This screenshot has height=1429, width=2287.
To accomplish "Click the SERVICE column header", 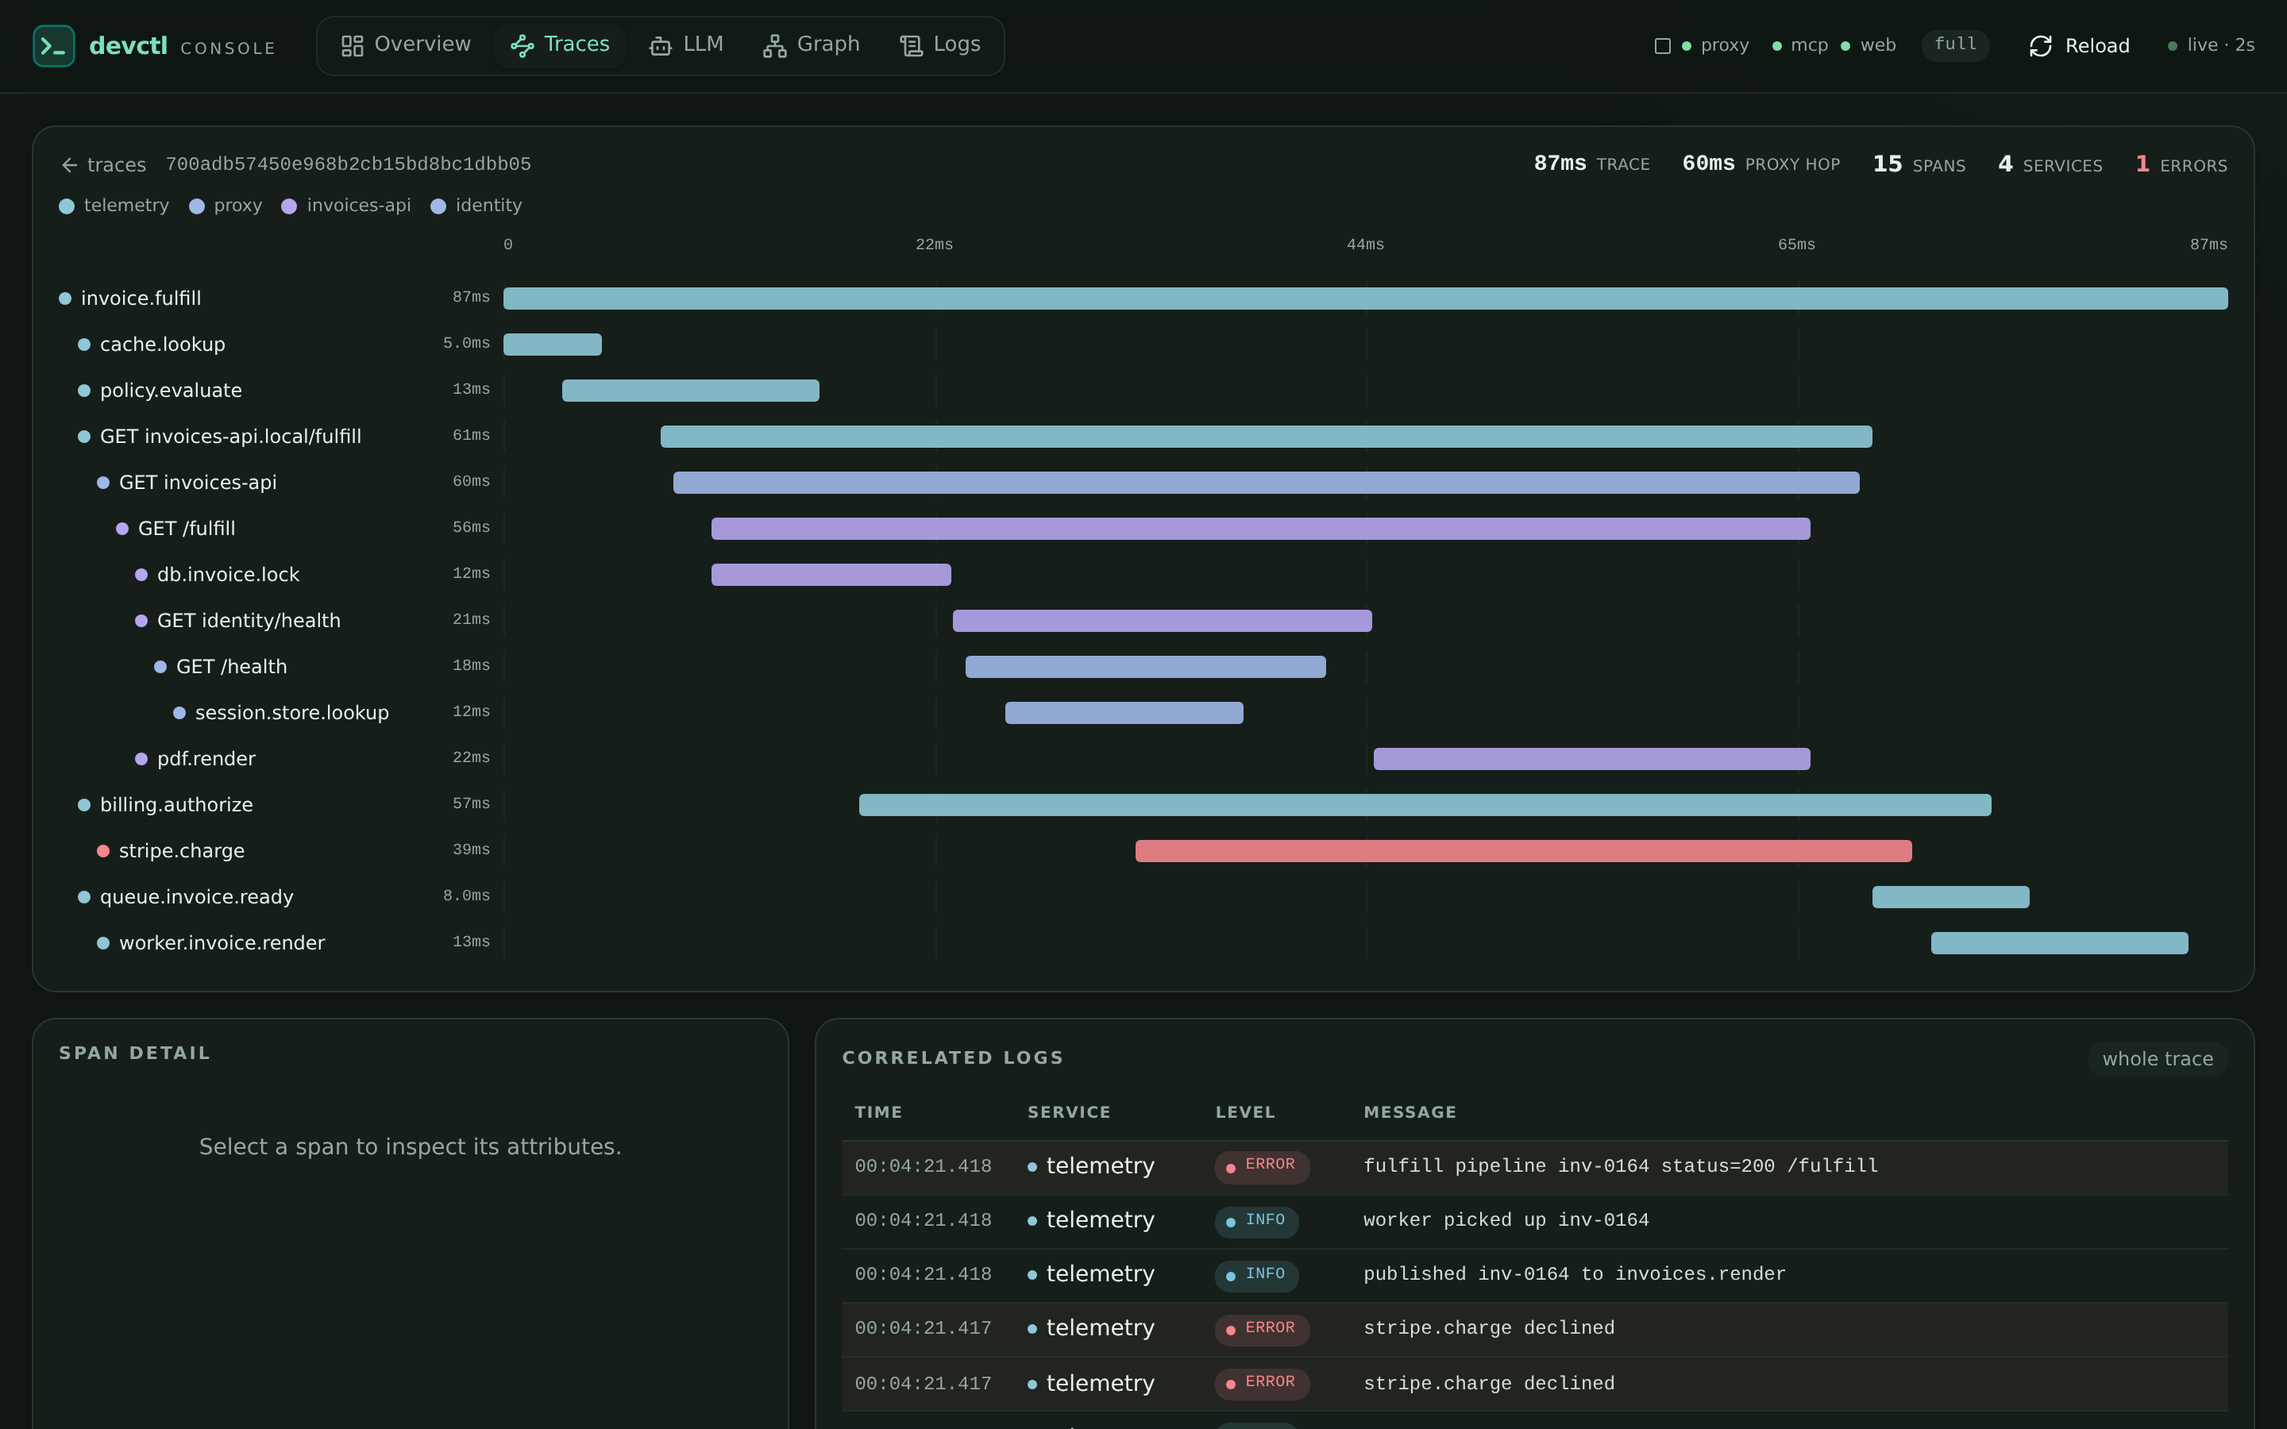I will 1069,1112.
